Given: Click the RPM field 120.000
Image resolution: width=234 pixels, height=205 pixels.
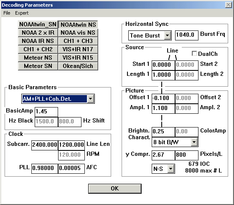Looking at the screenshot, I should (x=71, y=155).
